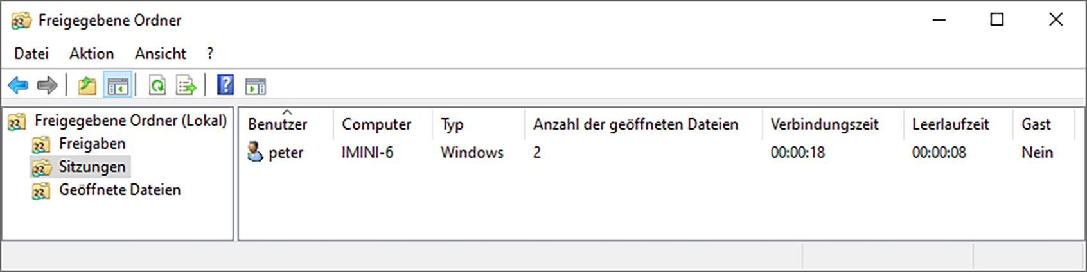
Task: Click the Up one level folder icon
Action: tap(87, 85)
